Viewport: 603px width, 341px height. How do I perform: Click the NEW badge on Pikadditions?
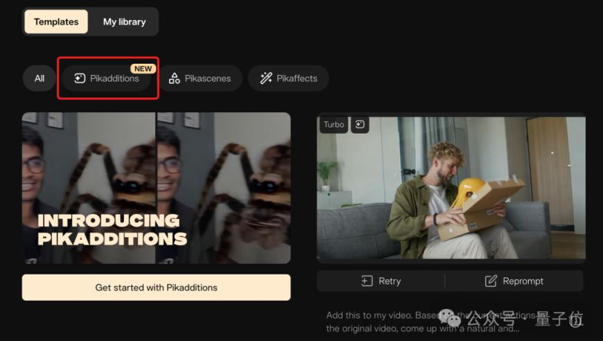pyautogui.click(x=143, y=69)
